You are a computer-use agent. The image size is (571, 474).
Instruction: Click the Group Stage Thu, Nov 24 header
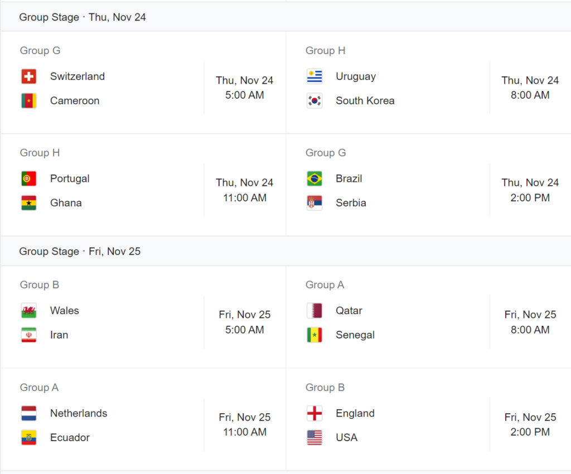pos(83,17)
